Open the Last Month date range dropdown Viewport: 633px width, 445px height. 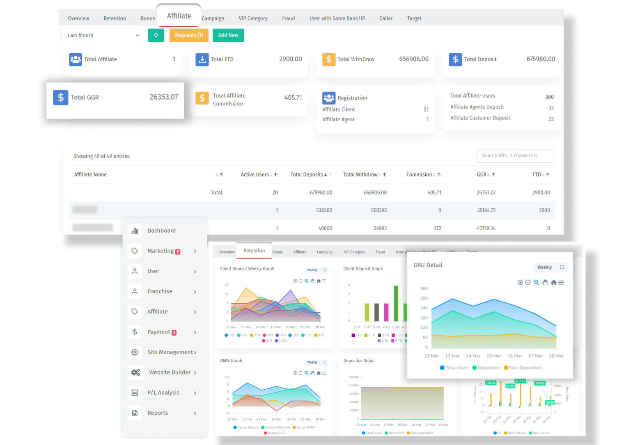coord(101,36)
